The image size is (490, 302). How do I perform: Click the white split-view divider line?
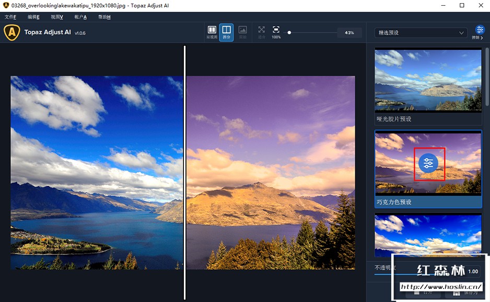[185, 173]
